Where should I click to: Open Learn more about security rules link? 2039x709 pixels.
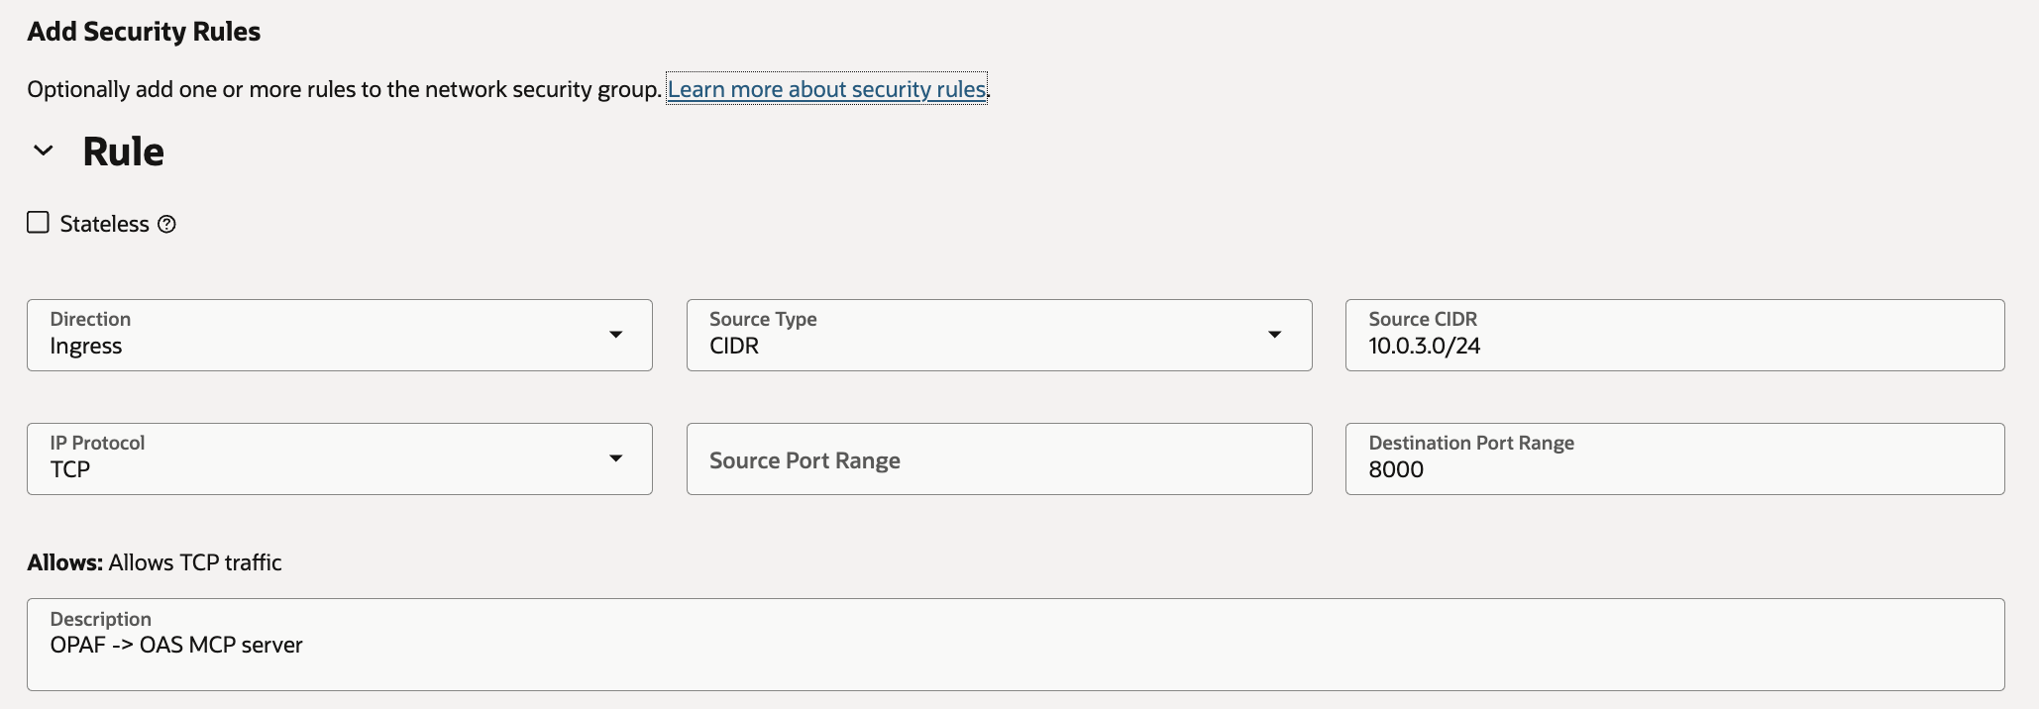pos(827,89)
